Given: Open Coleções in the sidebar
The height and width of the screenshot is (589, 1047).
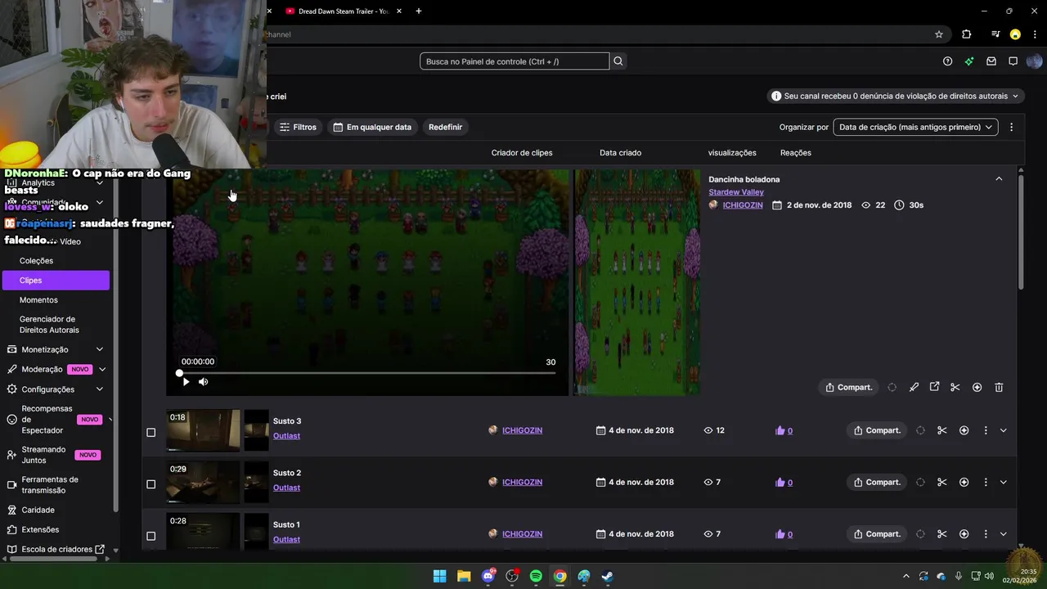Looking at the screenshot, I should (36, 261).
